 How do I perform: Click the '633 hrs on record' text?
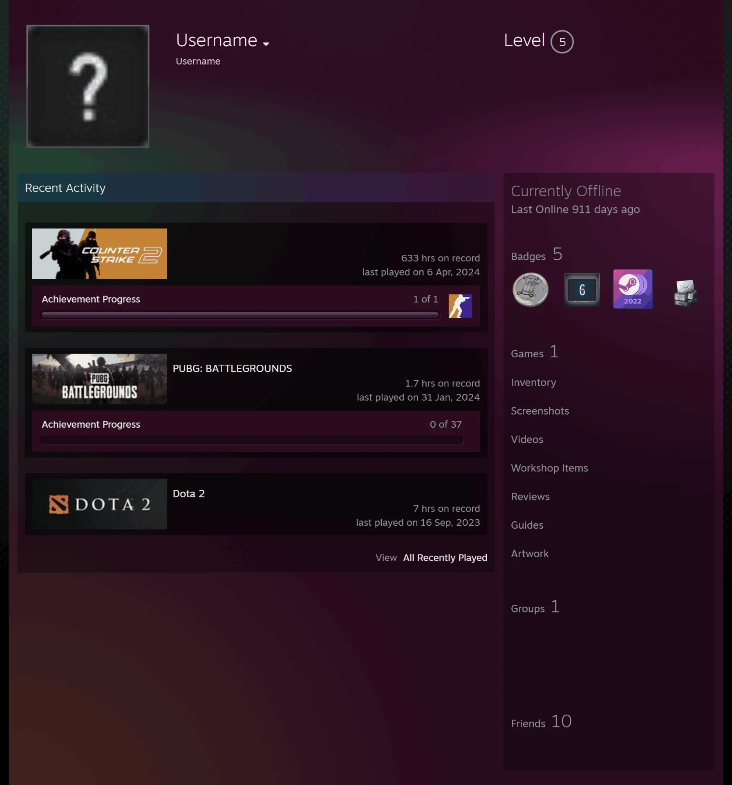(440, 258)
